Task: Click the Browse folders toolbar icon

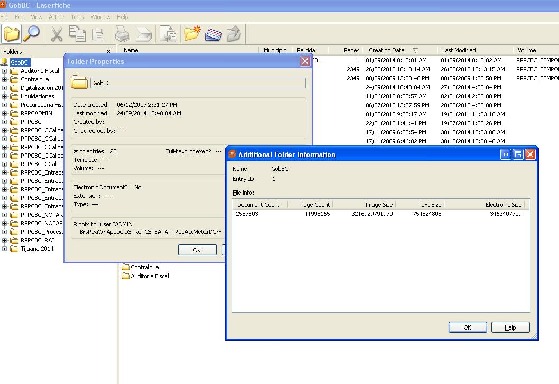Action: 11,34
